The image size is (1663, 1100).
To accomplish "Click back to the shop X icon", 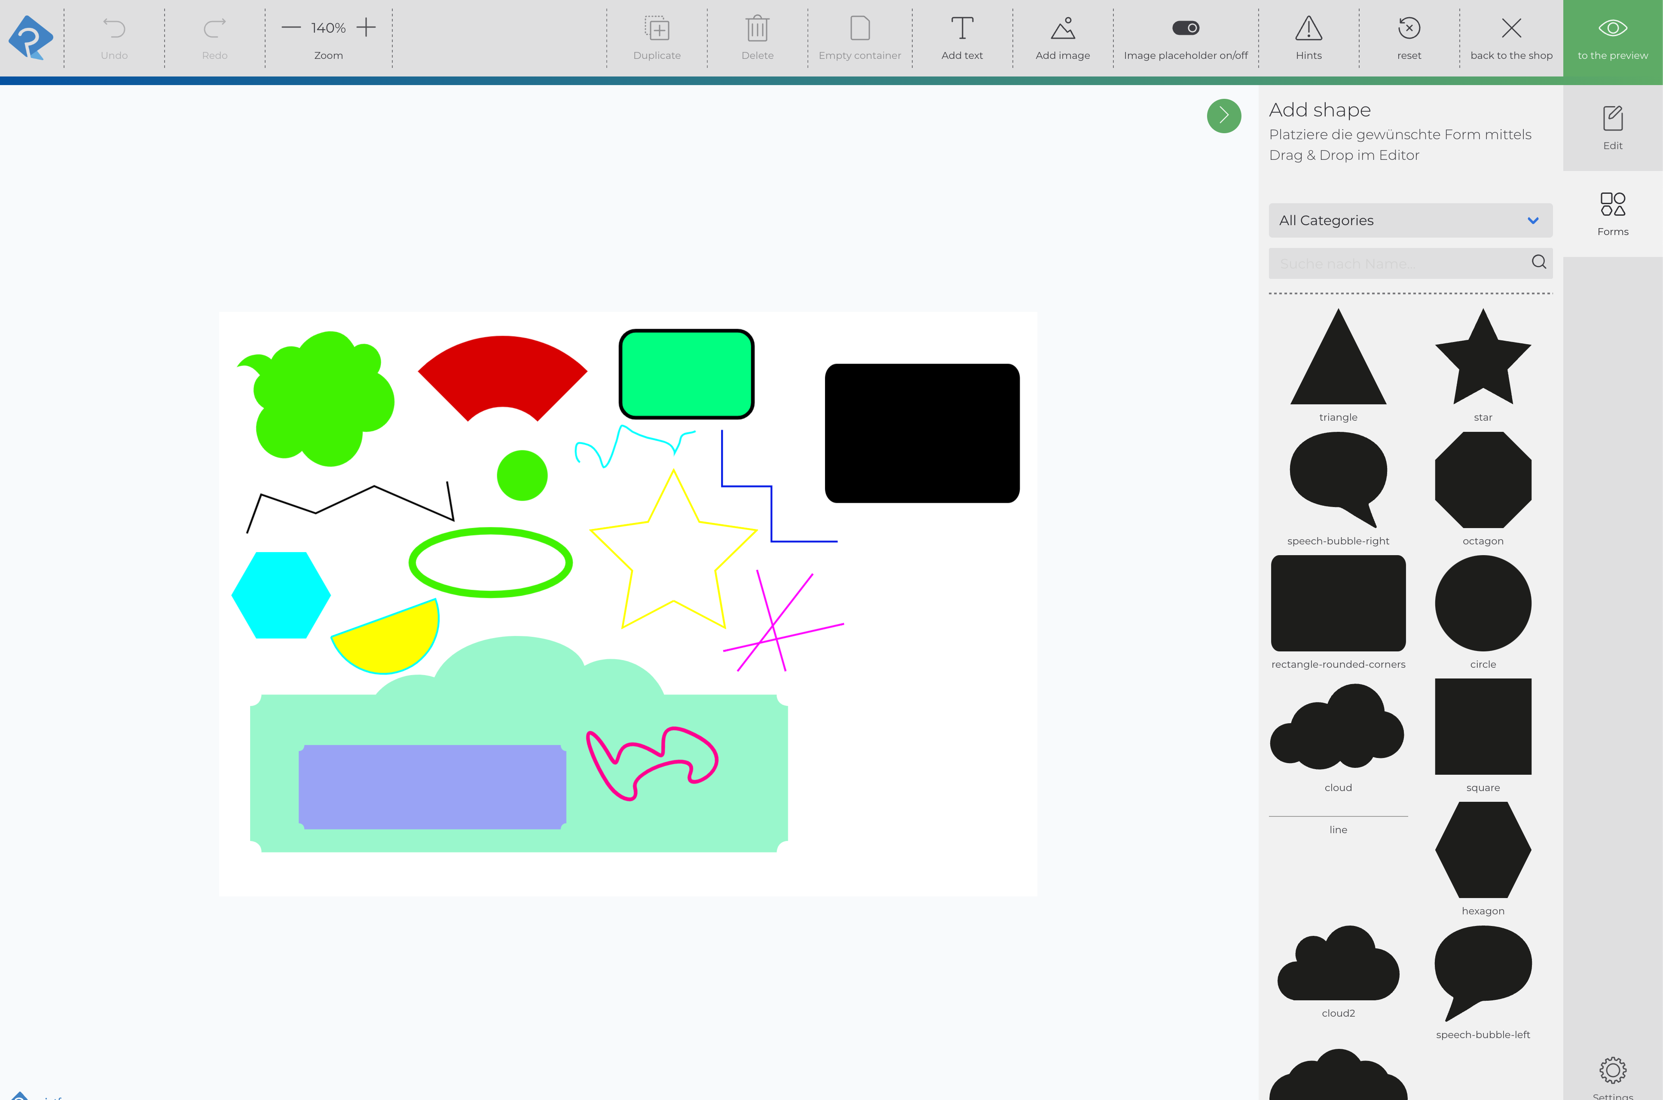I will [1511, 29].
